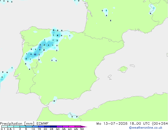This screenshot has height=130, width=168.
Task: Click the "25" legend label
Action: pyautogui.click(x=51, y=129)
